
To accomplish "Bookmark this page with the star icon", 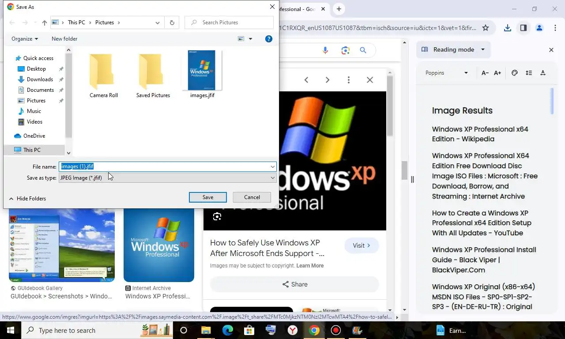I will (x=486, y=28).
